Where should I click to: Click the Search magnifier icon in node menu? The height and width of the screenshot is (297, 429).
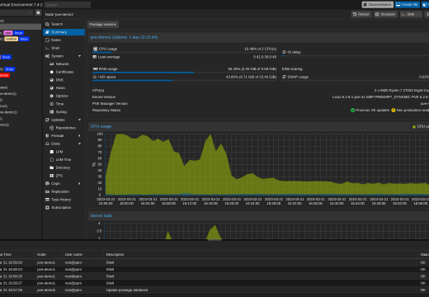pyautogui.click(x=47, y=24)
